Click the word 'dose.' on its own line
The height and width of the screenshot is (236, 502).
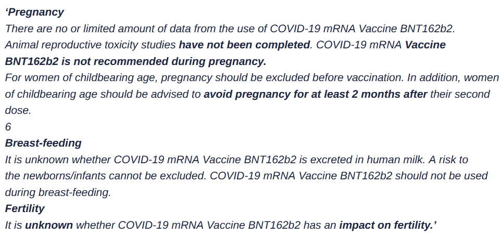[x=18, y=110]
